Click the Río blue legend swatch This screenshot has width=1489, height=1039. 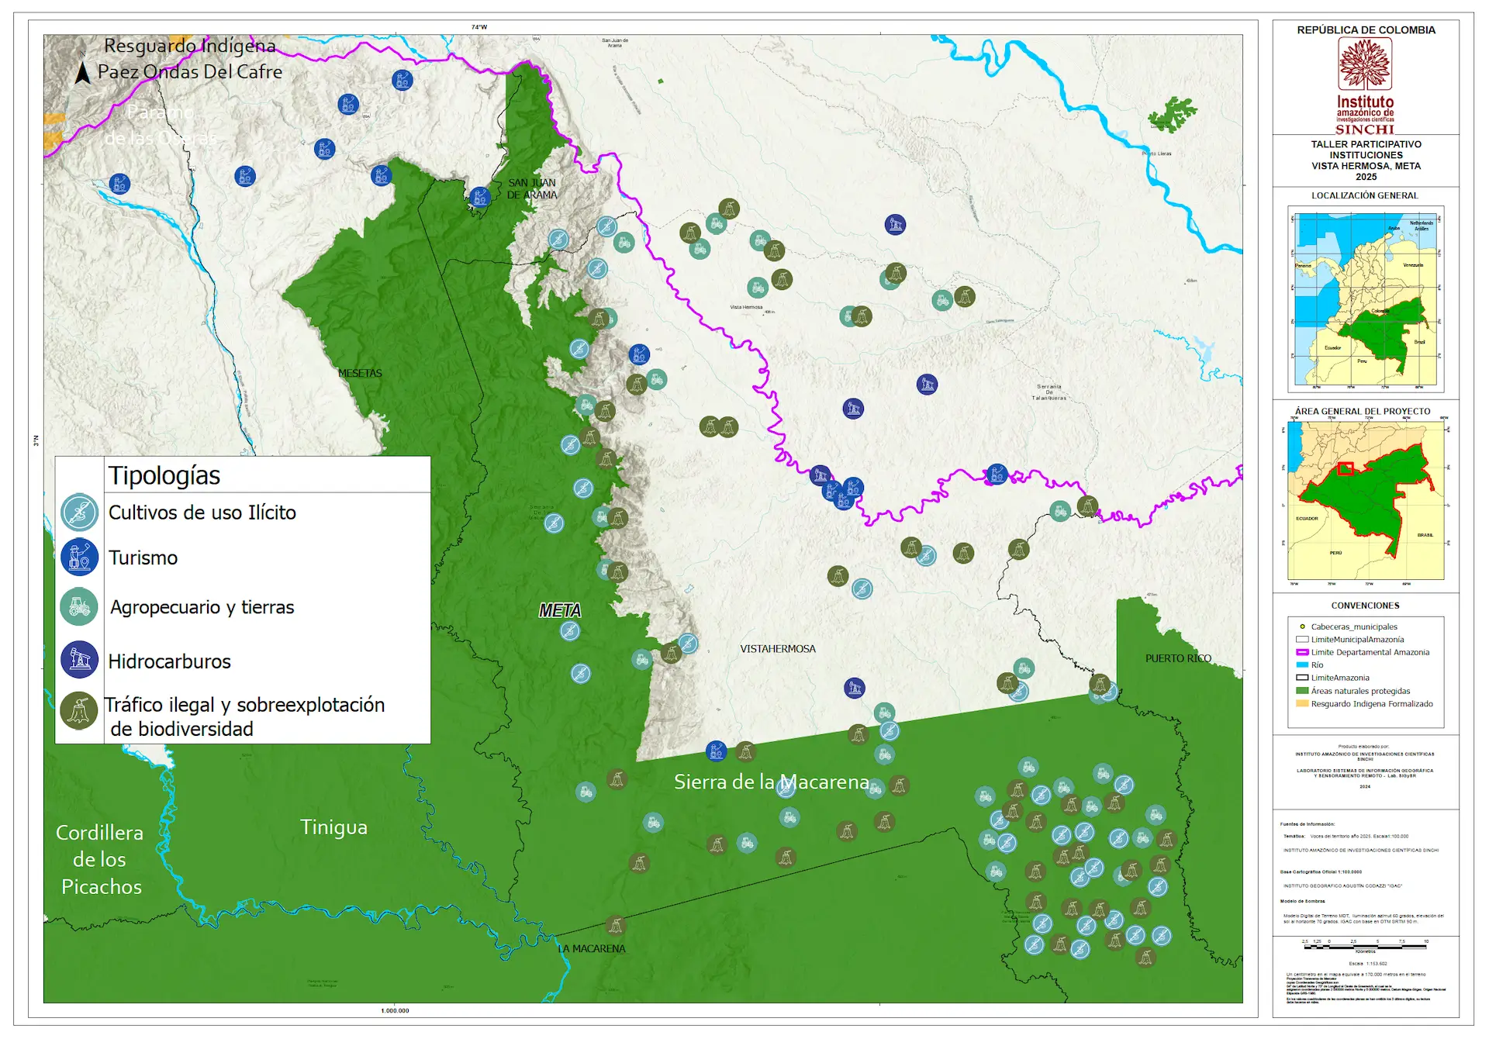[x=1302, y=665]
